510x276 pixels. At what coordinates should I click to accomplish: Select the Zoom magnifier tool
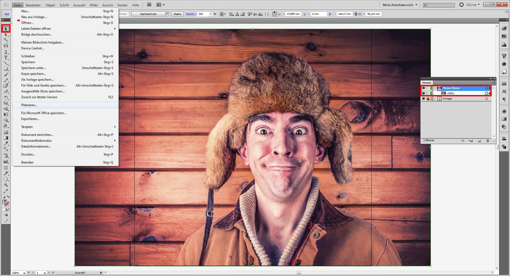[6, 185]
